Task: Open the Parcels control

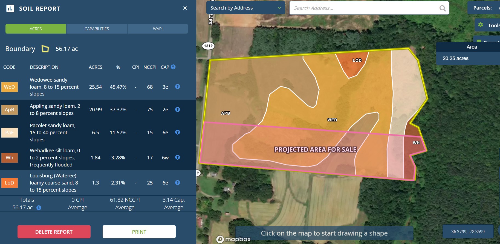Action: click(483, 8)
